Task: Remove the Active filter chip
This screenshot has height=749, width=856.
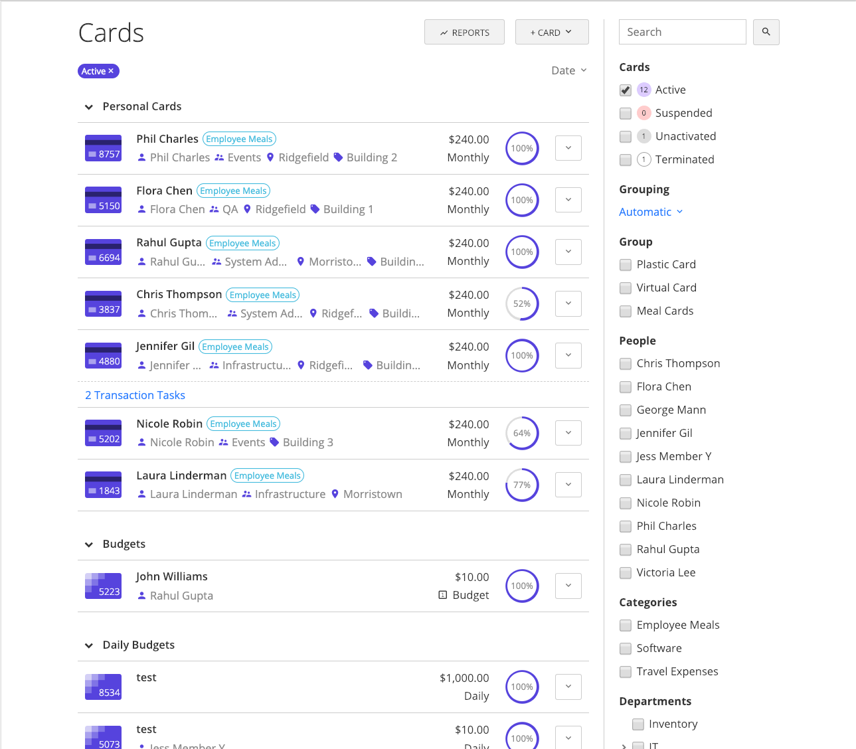Action: click(x=111, y=71)
